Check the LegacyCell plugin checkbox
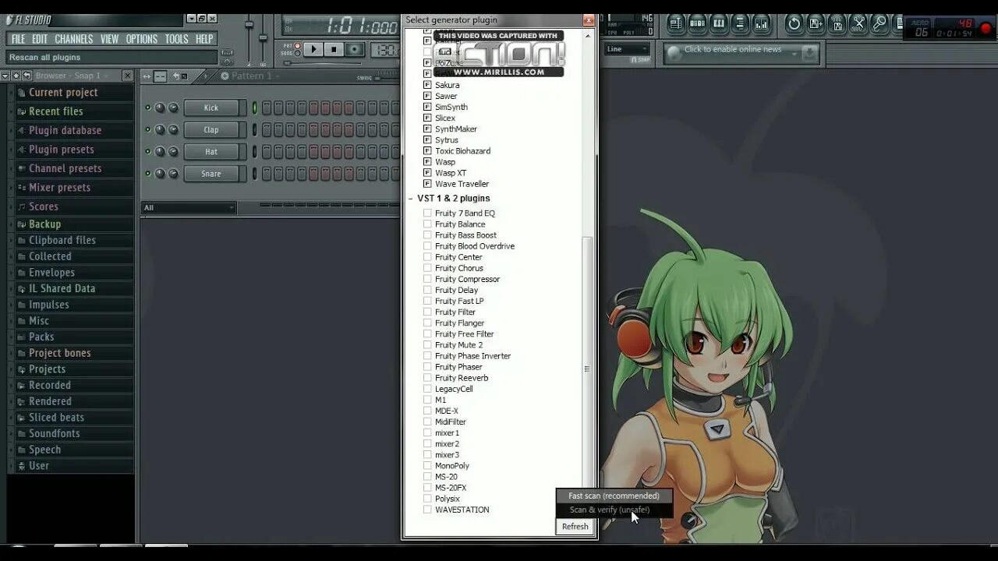The width and height of the screenshot is (998, 561). click(x=427, y=388)
